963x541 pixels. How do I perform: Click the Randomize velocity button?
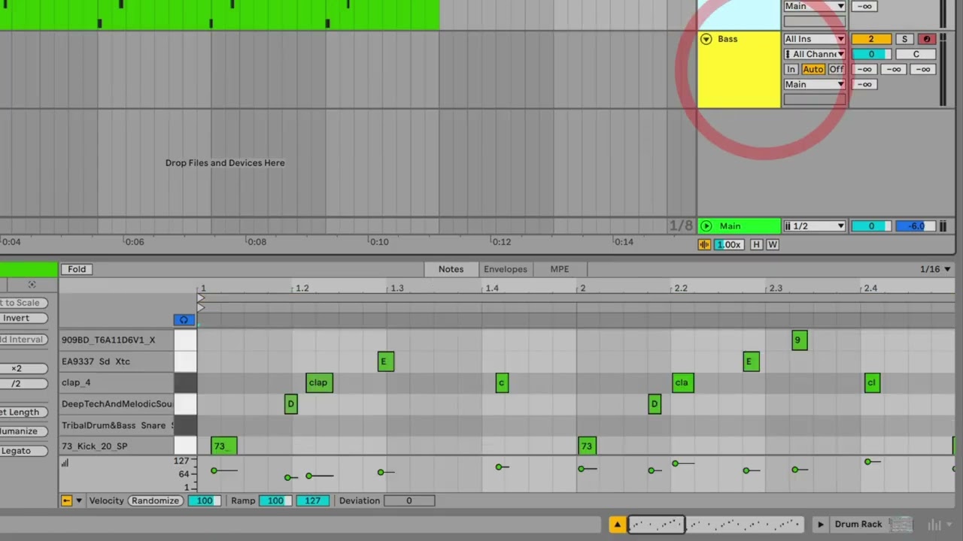(155, 500)
